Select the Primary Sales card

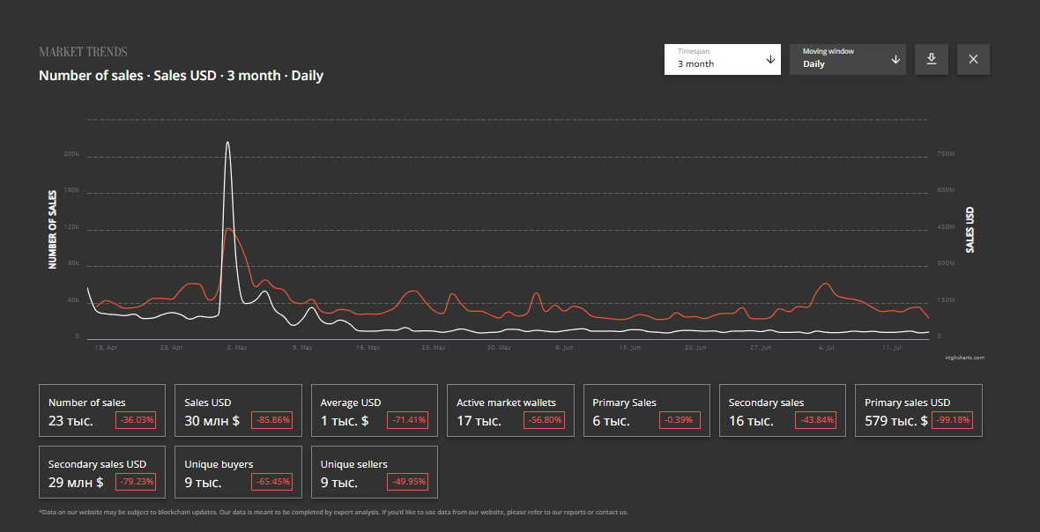[x=646, y=410]
